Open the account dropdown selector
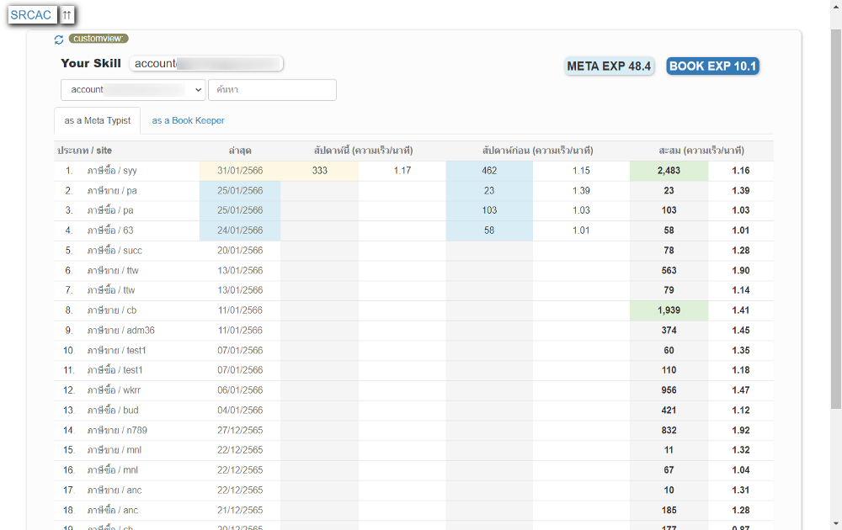 133,90
